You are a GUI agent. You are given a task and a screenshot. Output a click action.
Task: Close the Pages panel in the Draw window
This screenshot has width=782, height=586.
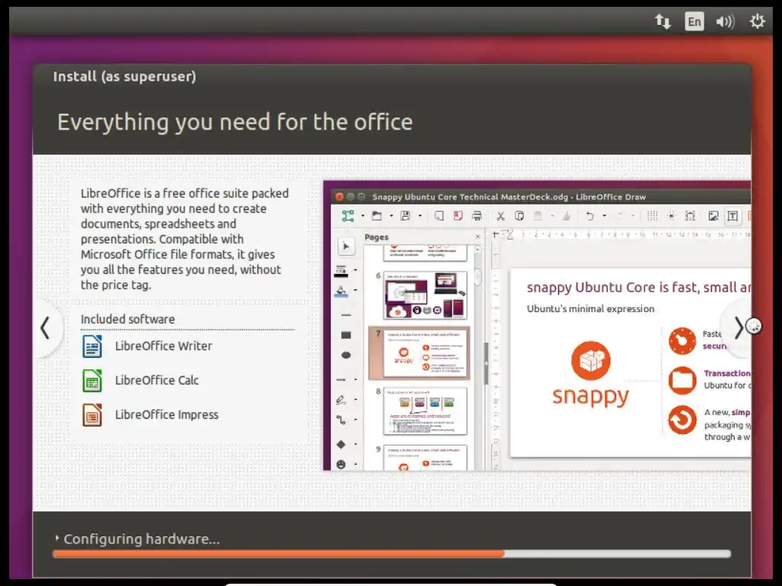point(478,237)
